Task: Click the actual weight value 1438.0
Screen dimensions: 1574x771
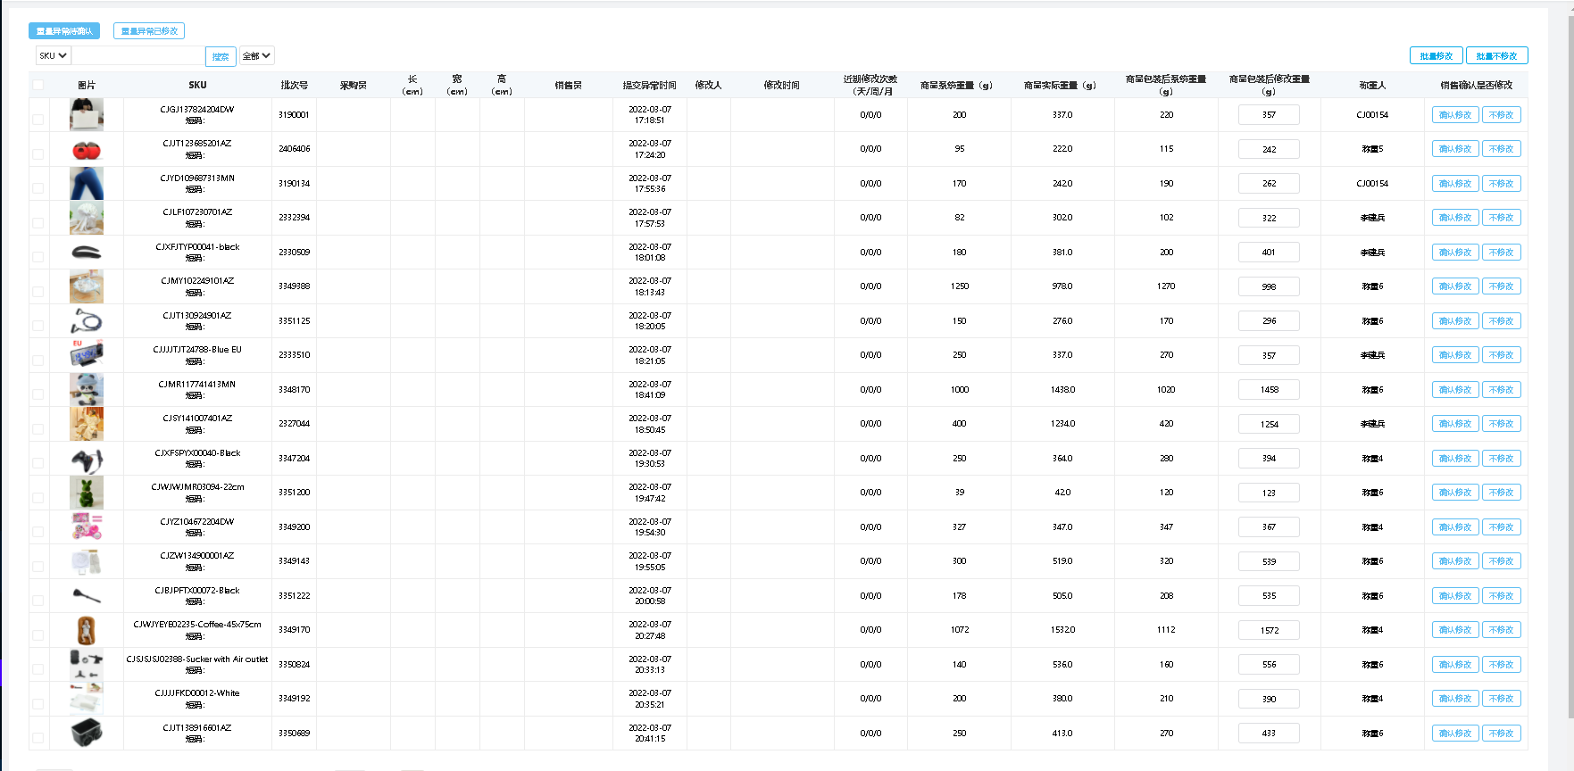Action: click(1062, 390)
